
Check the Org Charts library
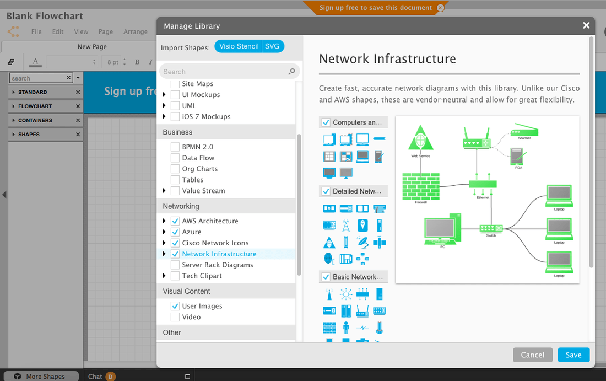175,169
